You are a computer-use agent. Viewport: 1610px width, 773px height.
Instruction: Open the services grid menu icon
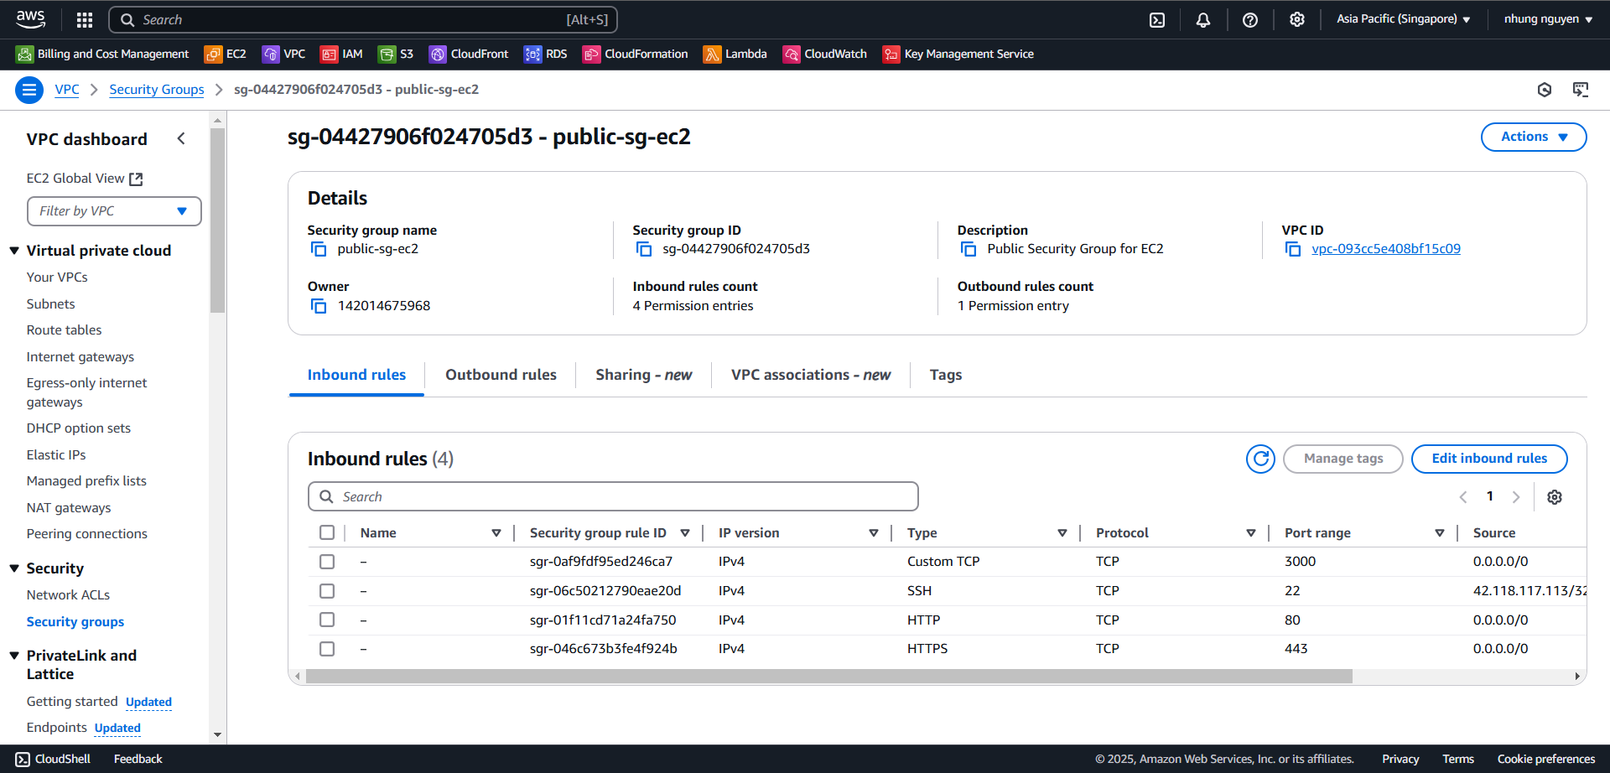click(x=85, y=19)
